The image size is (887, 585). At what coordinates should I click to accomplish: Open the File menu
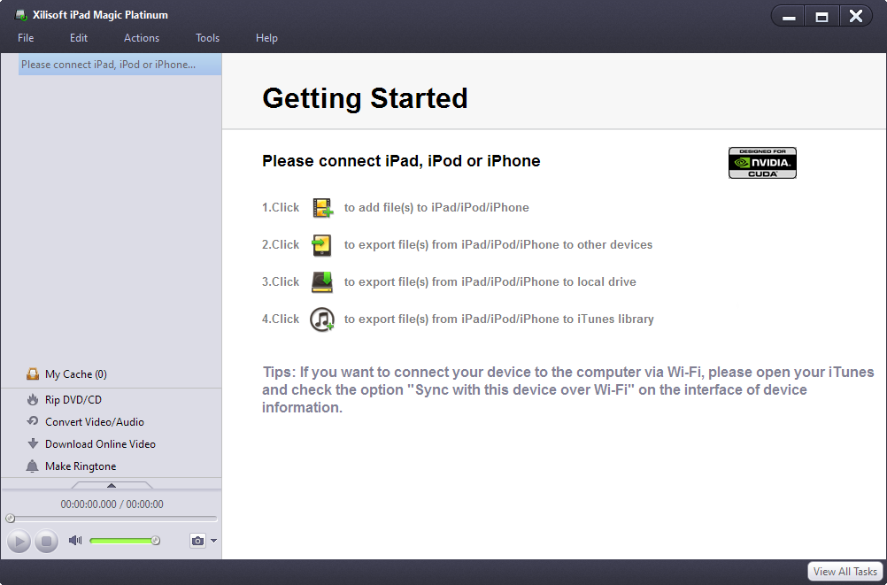pyautogui.click(x=26, y=38)
